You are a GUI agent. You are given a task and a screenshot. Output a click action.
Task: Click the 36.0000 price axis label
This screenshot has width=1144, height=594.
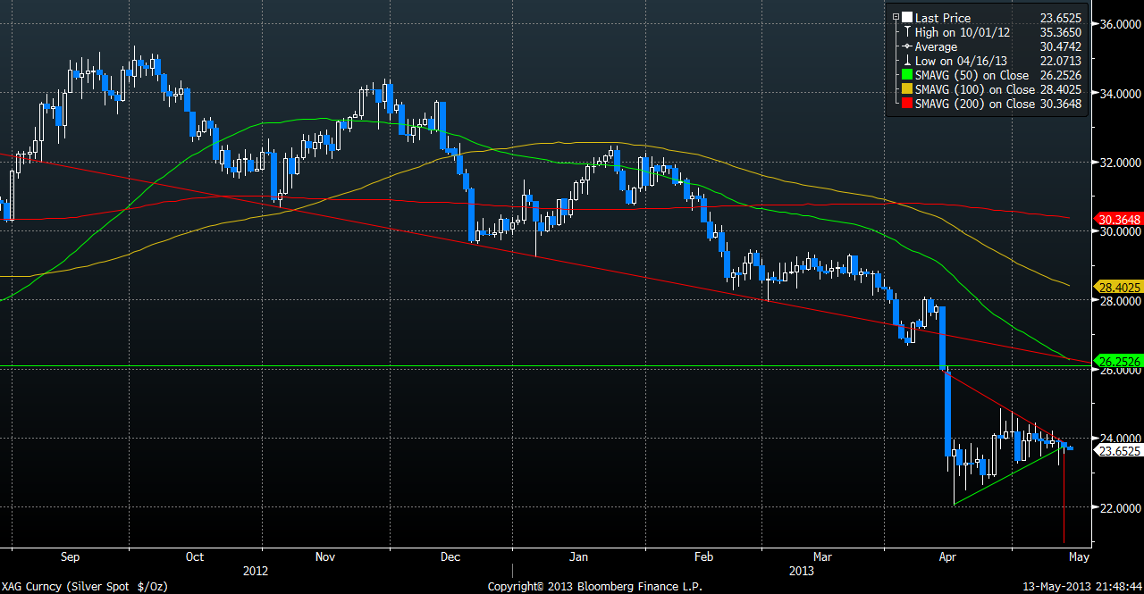click(1118, 24)
